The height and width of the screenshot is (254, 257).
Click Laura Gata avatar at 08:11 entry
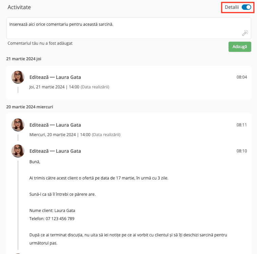18,125
